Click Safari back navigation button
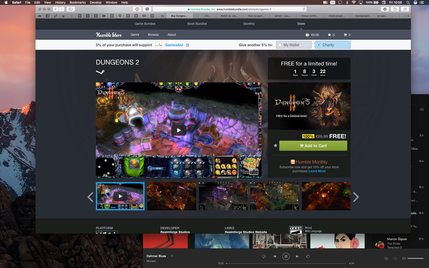The height and width of the screenshot is (268, 429). click(55, 9)
